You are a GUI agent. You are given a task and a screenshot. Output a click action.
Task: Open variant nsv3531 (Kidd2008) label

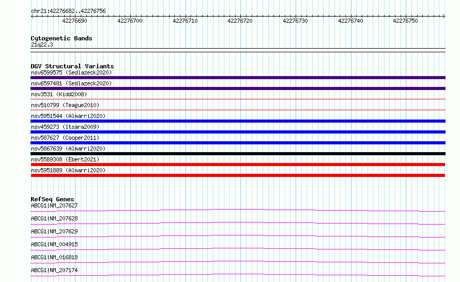click(x=59, y=94)
